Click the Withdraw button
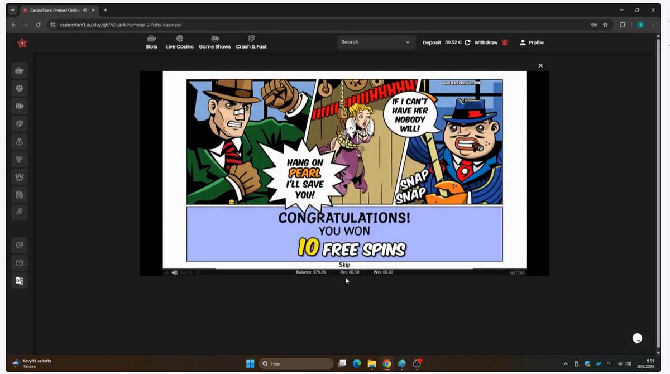This screenshot has width=670, height=374. click(486, 42)
